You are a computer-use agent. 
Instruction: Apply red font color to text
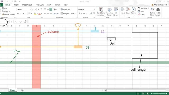(x=39, y=13)
